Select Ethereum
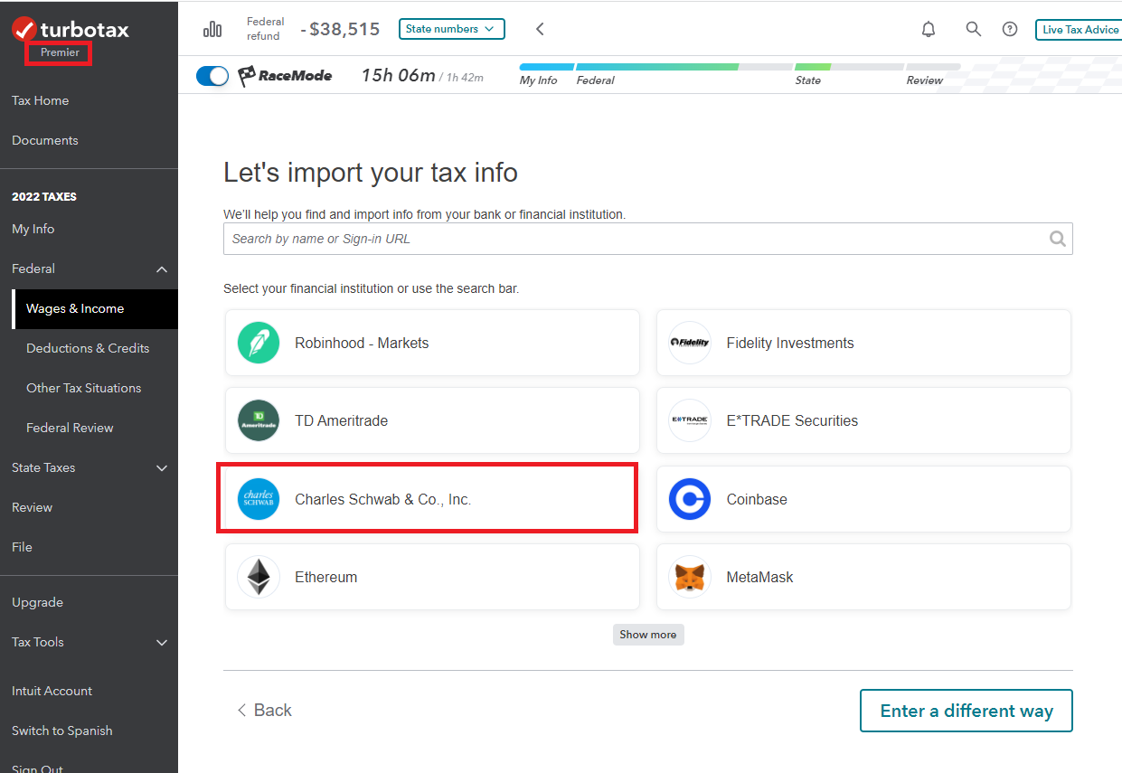The width and height of the screenshot is (1122, 773). 432,577
